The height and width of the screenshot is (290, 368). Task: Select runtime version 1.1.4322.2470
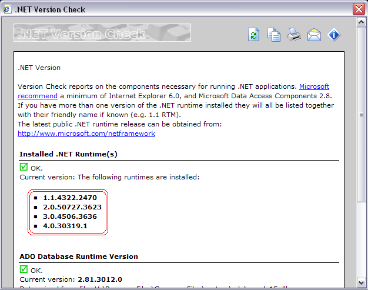point(70,198)
